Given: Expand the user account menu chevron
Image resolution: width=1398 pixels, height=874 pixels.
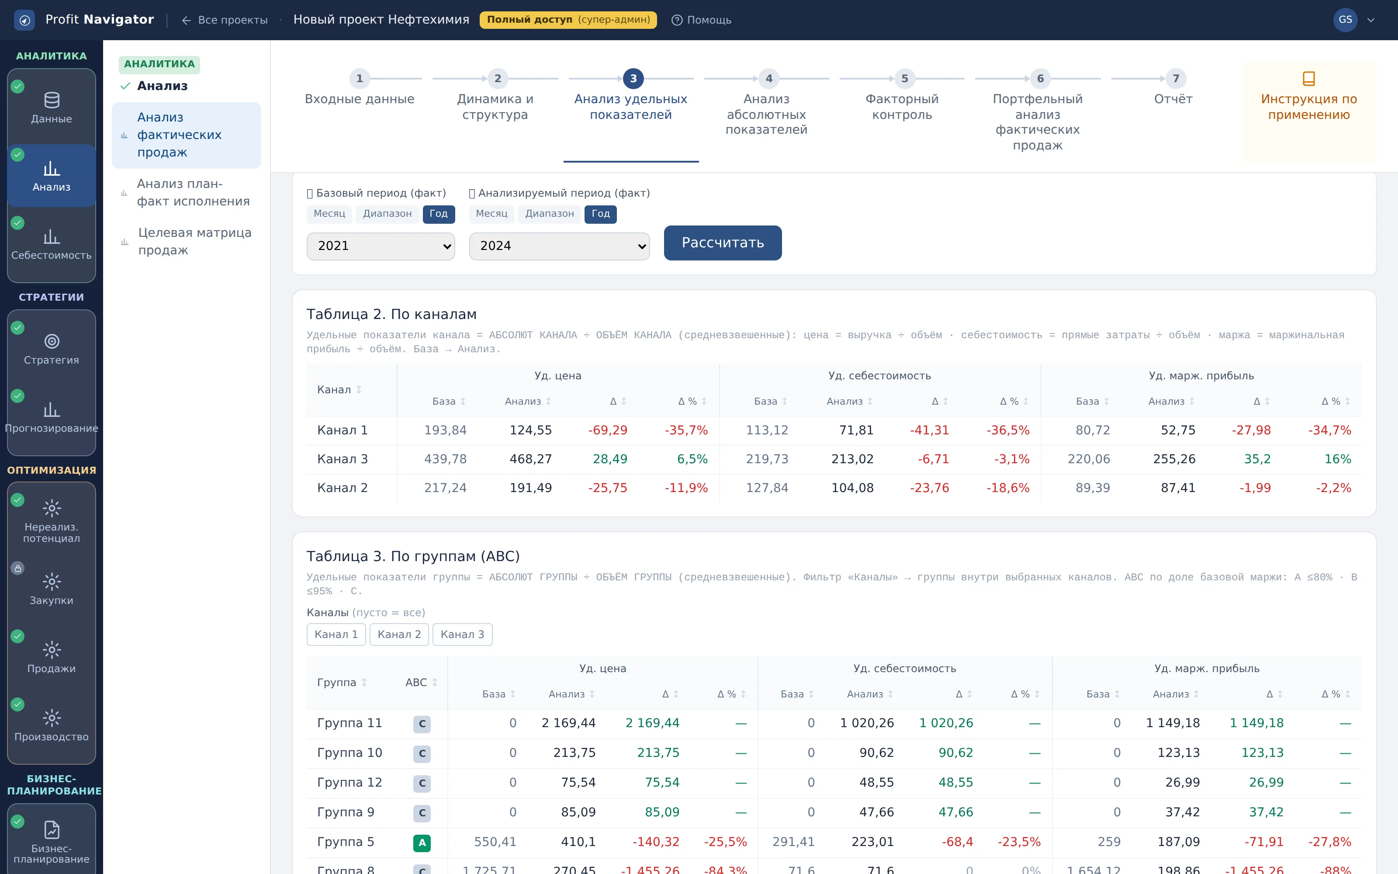Looking at the screenshot, I should 1370,20.
